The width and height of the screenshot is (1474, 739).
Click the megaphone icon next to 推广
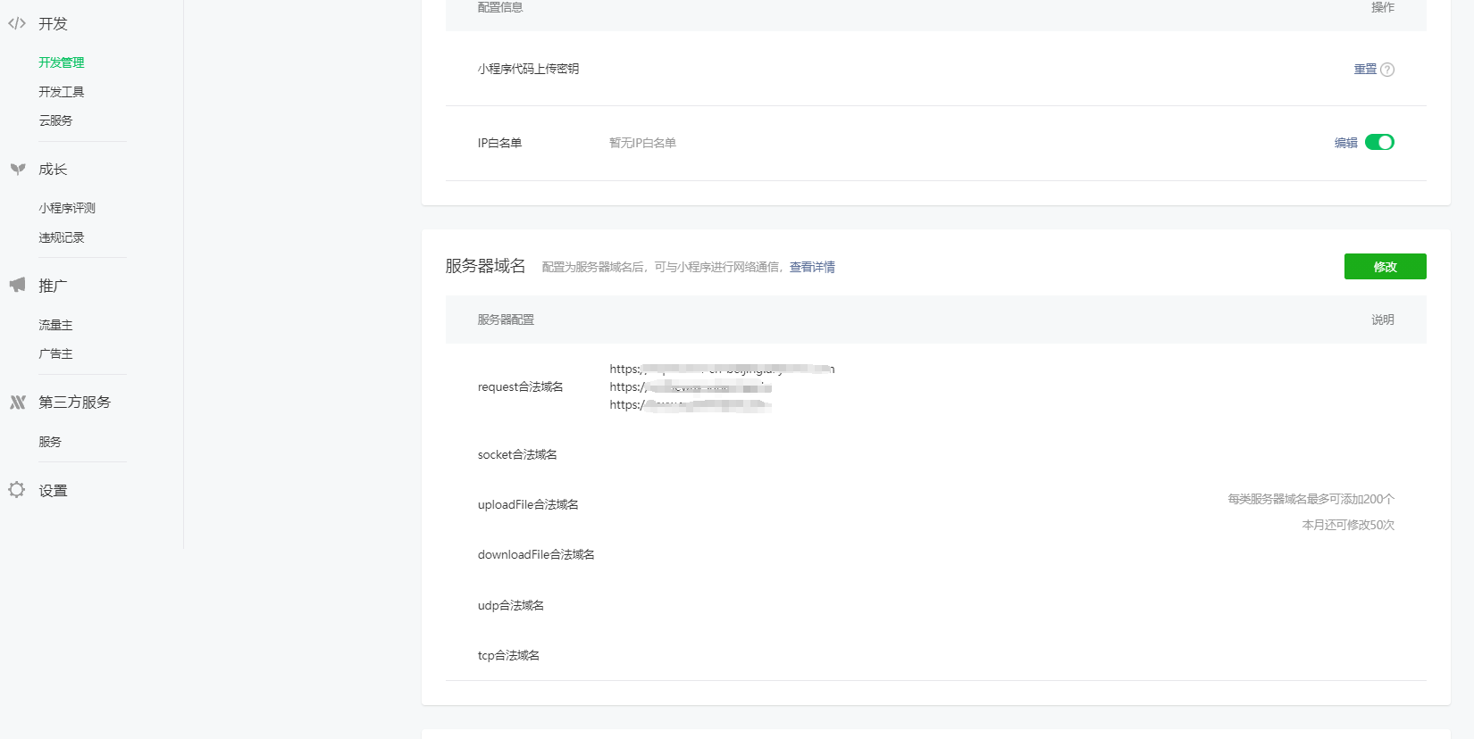click(x=18, y=285)
